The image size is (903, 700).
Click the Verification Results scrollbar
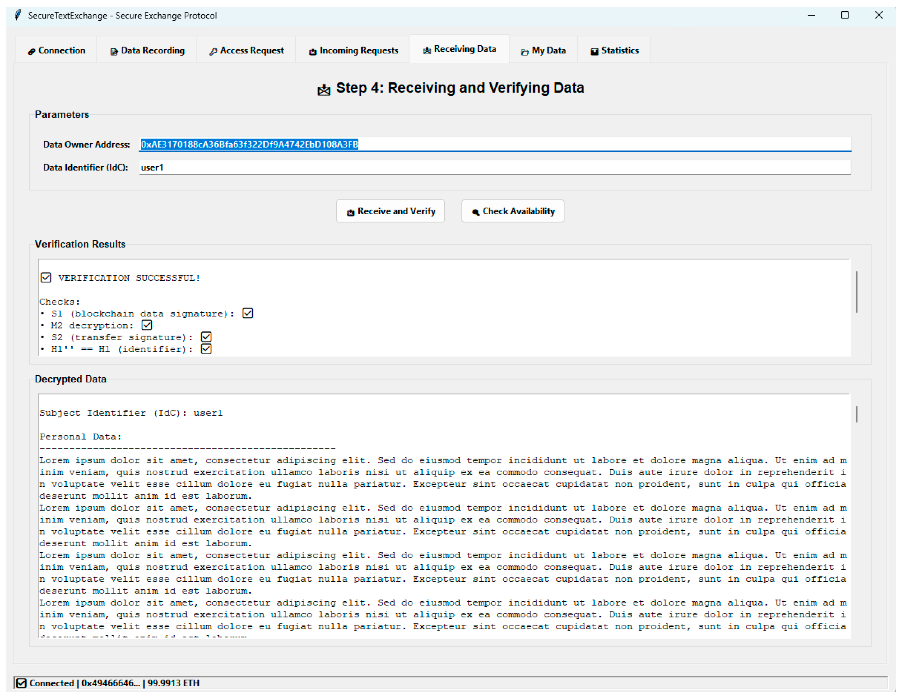click(x=857, y=292)
